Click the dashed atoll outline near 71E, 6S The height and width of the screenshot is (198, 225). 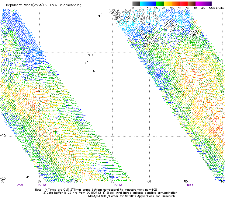(86, 64)
